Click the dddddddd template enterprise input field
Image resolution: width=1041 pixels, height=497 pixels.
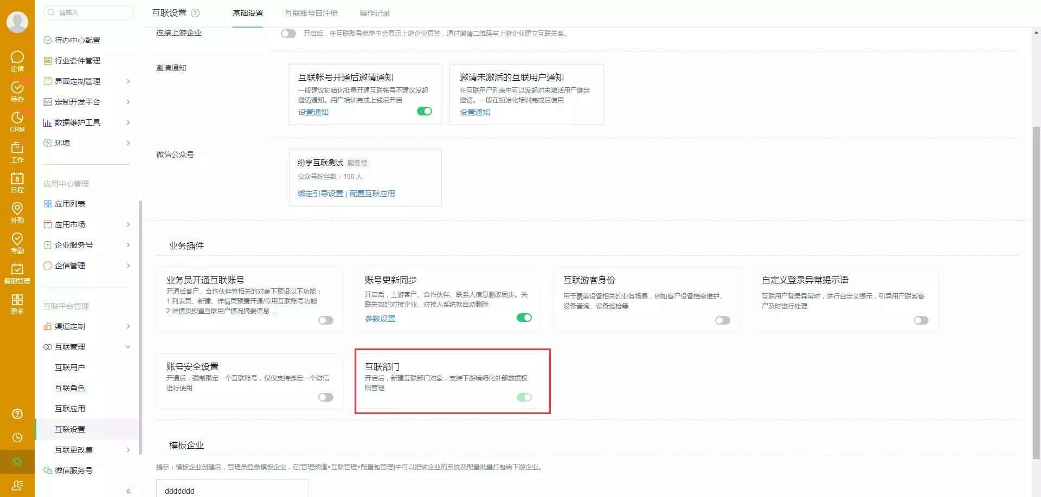tap(232, 490)
